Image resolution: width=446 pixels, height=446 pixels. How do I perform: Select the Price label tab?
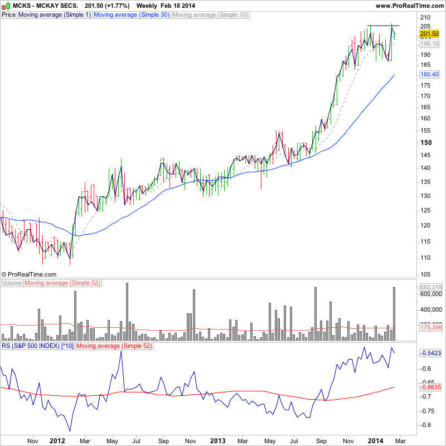pyautogui.click(x=8, y=15)
